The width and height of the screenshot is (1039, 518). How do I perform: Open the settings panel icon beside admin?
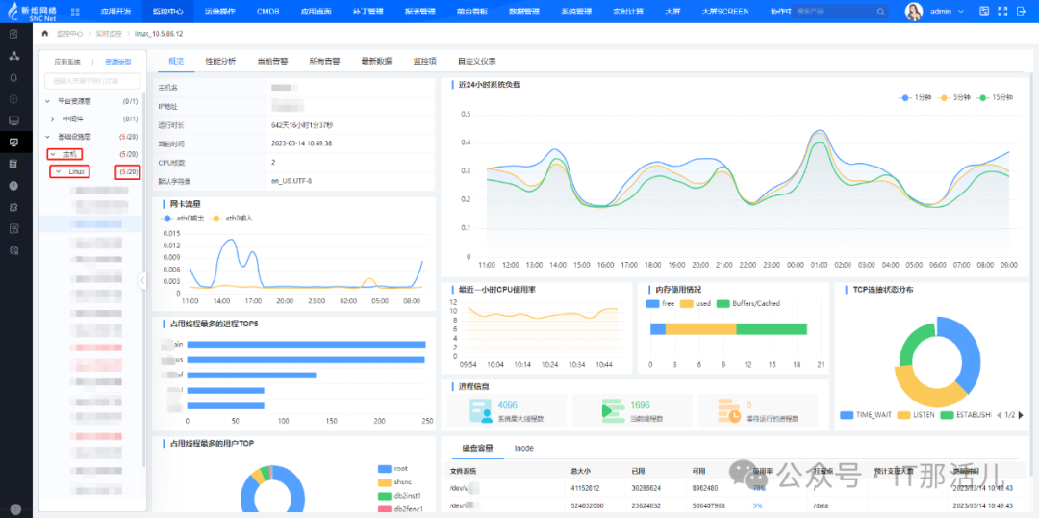985,12
